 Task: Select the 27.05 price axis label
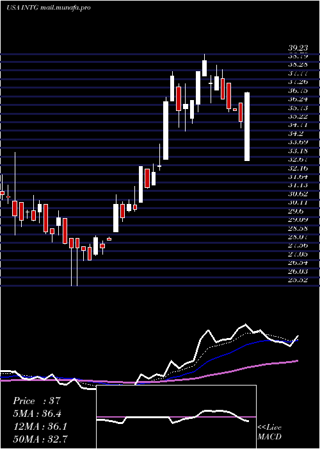298,254
